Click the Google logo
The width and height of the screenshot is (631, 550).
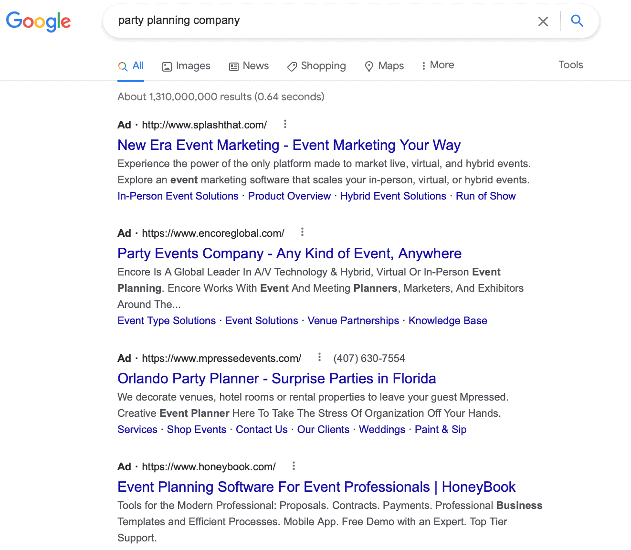pos(38,21)
